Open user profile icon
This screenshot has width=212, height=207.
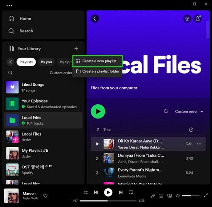click(x=197, y=19)
